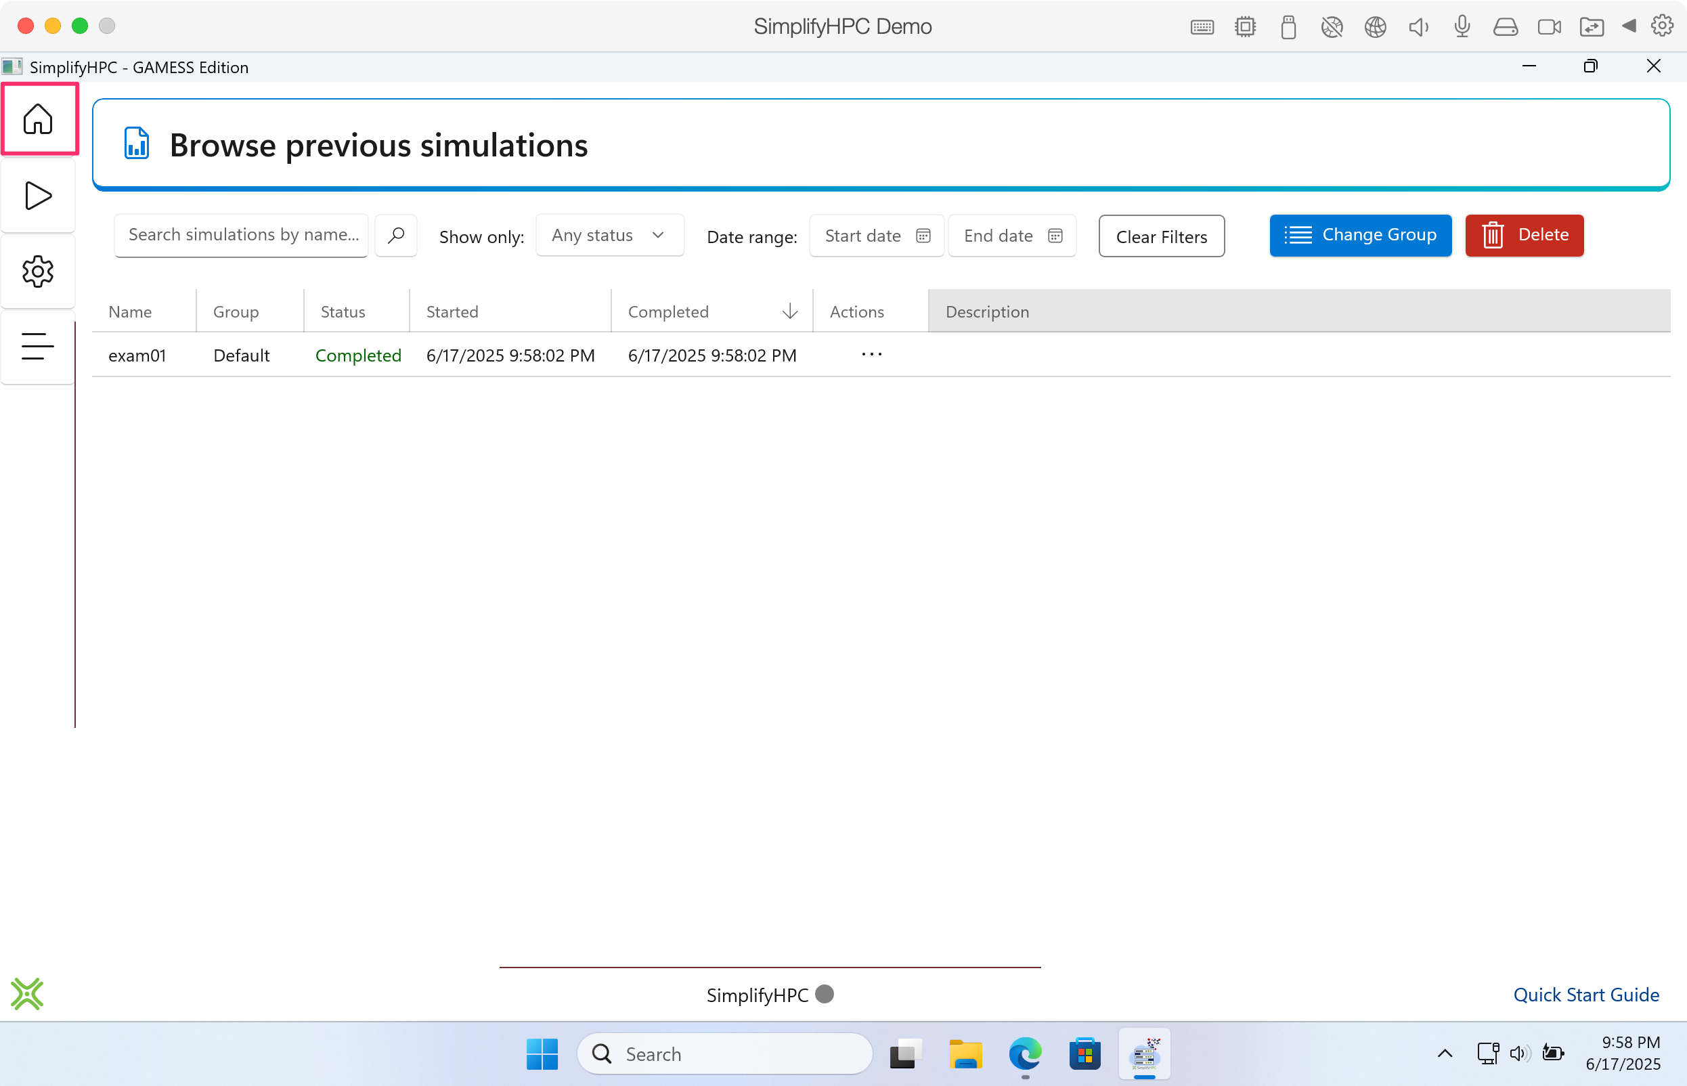Click the green SimplifyHPC logo icon
The height and width of the screenshot is (1086, 1687).
[x=27, y=994]
